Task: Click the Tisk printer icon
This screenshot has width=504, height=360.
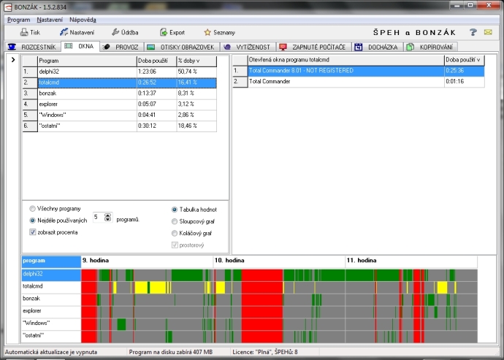Action: (24, 32)
